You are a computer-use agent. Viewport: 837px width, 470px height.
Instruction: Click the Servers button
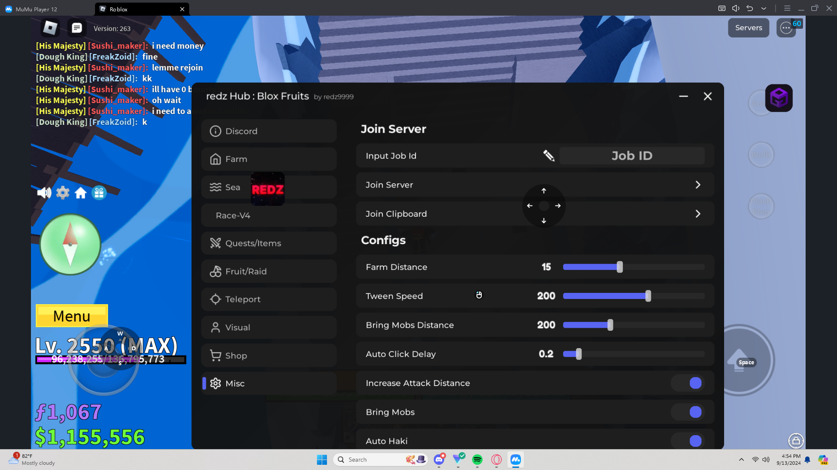[749, 28]
